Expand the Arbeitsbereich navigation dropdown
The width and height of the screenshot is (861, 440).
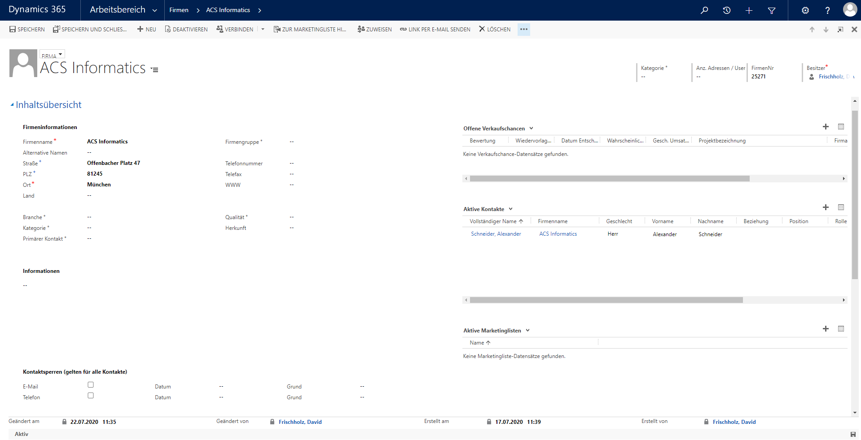[154, 10]
